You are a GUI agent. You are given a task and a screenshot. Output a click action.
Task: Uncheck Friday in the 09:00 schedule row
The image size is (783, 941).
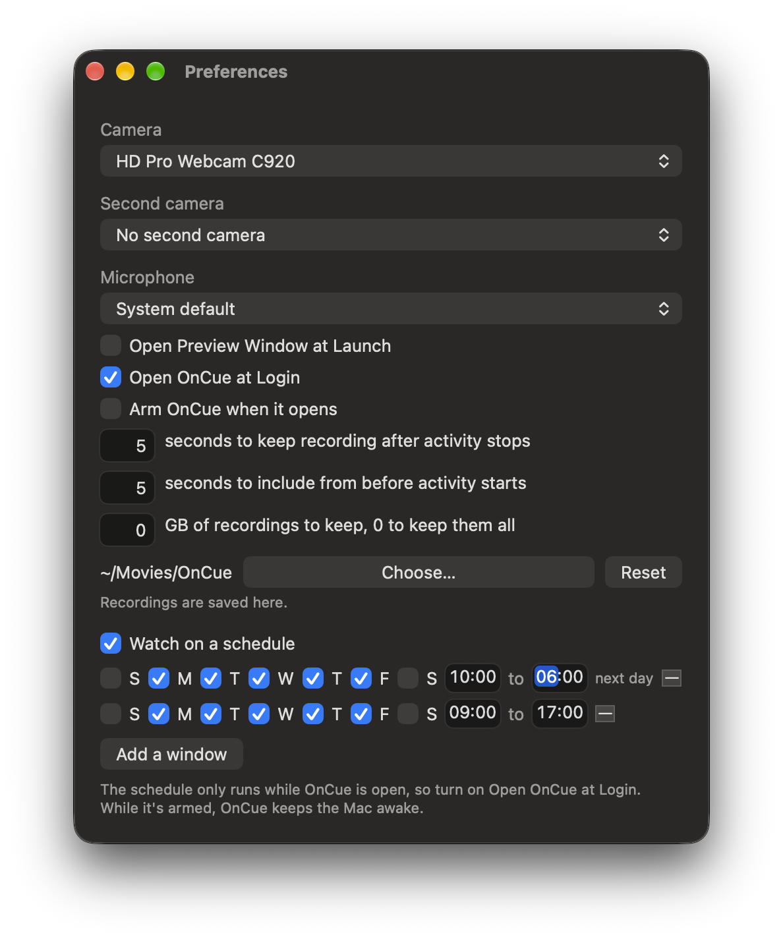click(361, 714)
